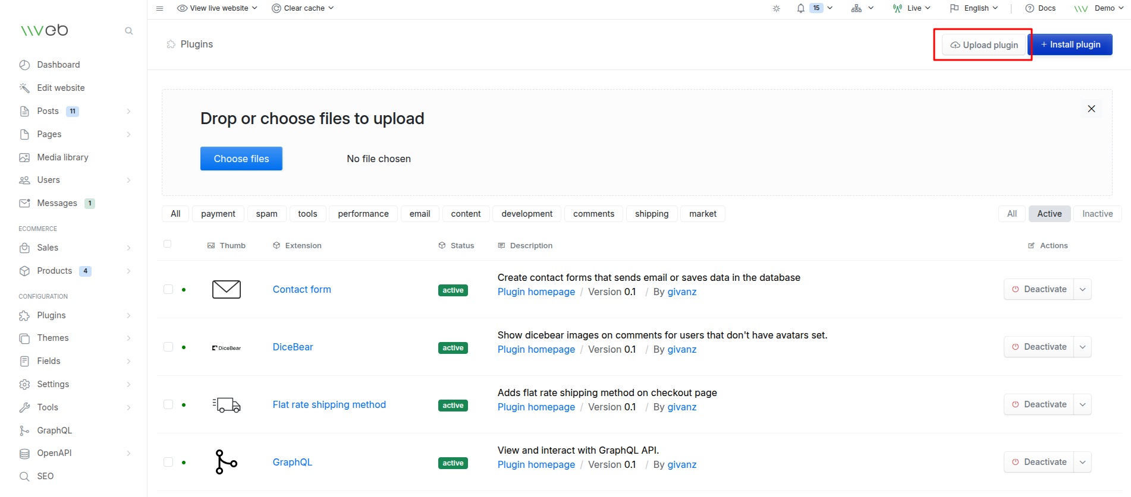Open the Docs help icon
This screenshot has width=1131, height=497.
pos(1029,8)
